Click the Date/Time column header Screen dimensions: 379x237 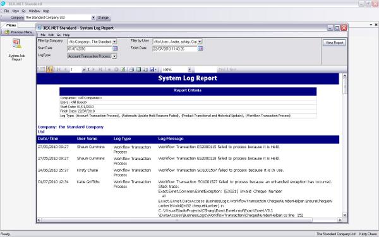pos(48,138)
